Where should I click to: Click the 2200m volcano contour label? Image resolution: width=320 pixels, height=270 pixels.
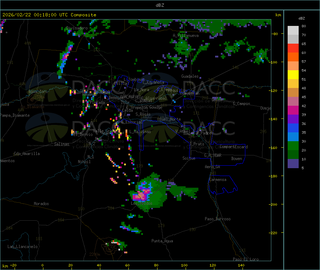tap(95, 254)
